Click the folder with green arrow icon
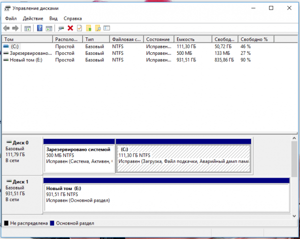This screenshot has width=300, height=239. 89,28
